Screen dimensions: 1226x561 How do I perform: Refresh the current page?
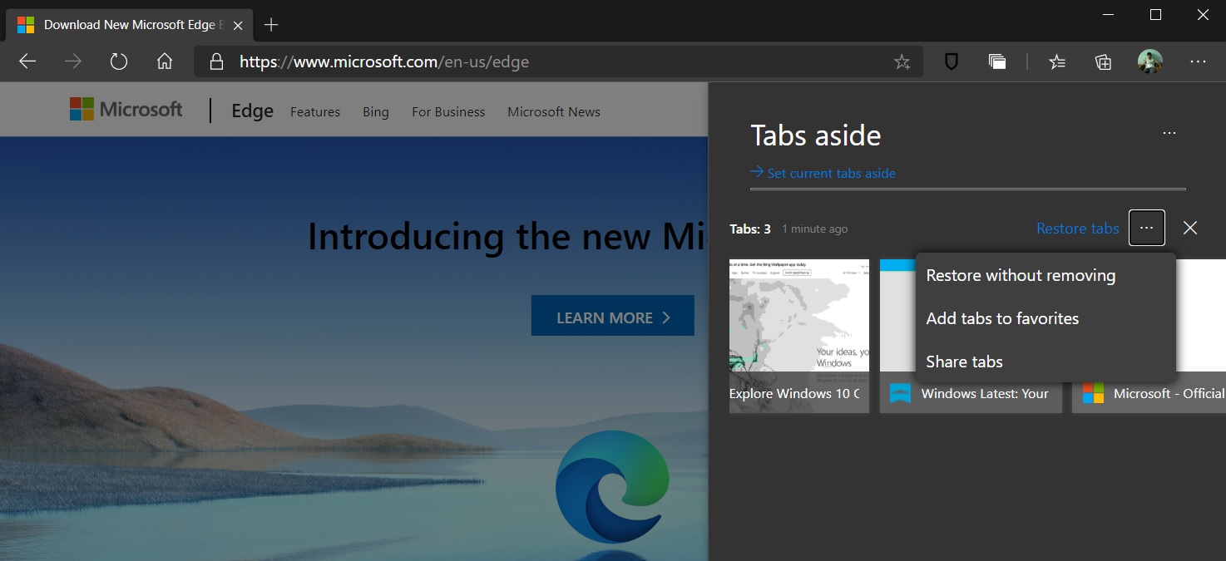click(x=119, y=62)
